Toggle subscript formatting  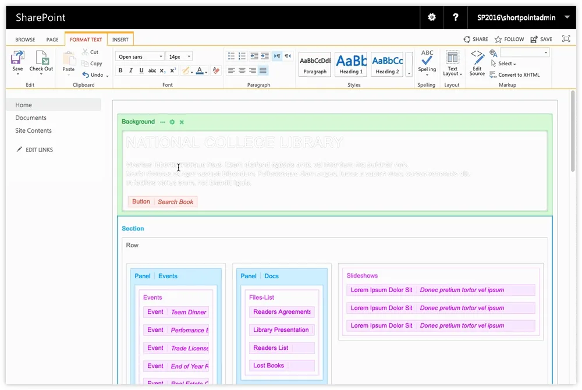[162, 70]
